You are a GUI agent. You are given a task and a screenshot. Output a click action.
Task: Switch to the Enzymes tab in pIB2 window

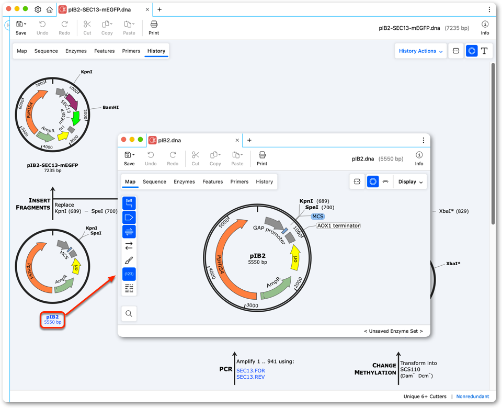[x=184, y=182]
